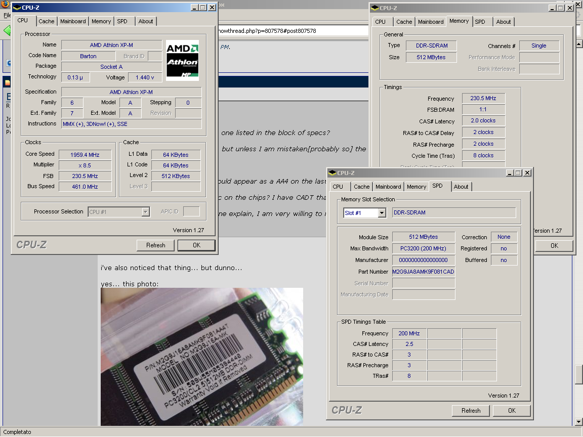Click OK in the Memory window
583x437 pixels.
click(x=554, y=246)
